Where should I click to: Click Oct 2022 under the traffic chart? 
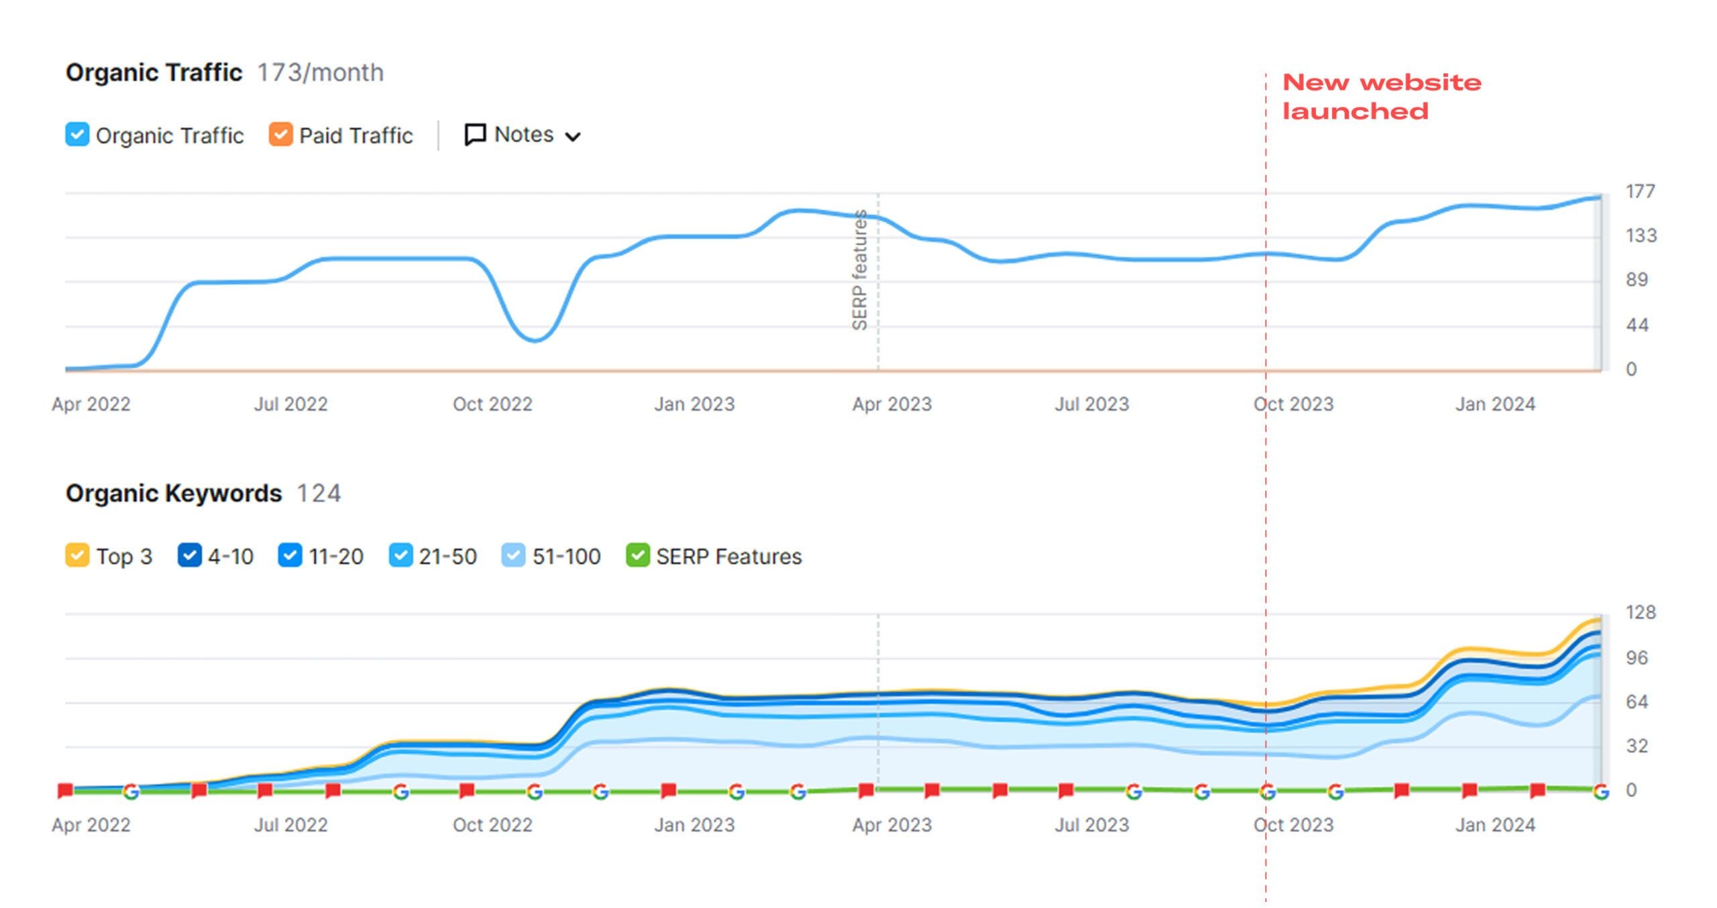tap(492, 404)
